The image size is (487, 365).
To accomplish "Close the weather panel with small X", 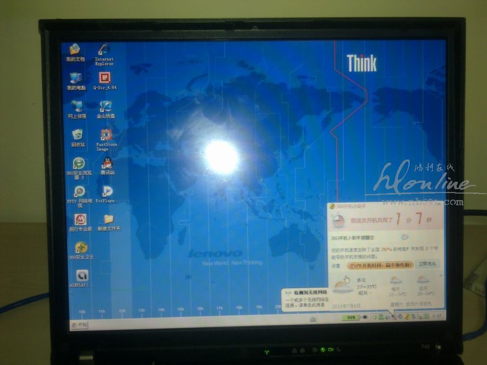I will point(440,275).
